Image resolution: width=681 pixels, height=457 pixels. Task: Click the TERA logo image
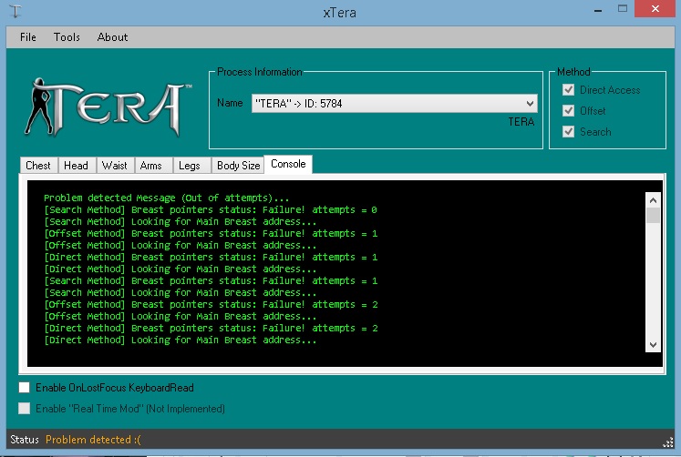tap(108, 104)
